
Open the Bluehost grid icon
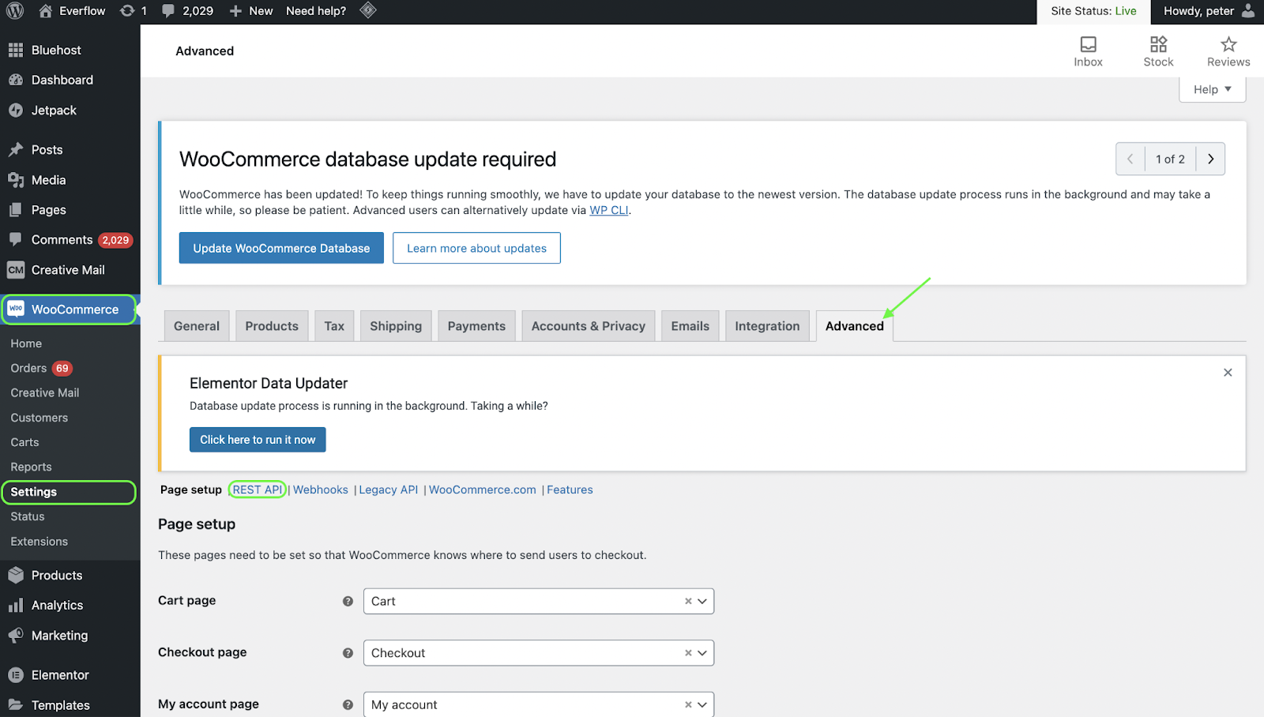[16, 50]
